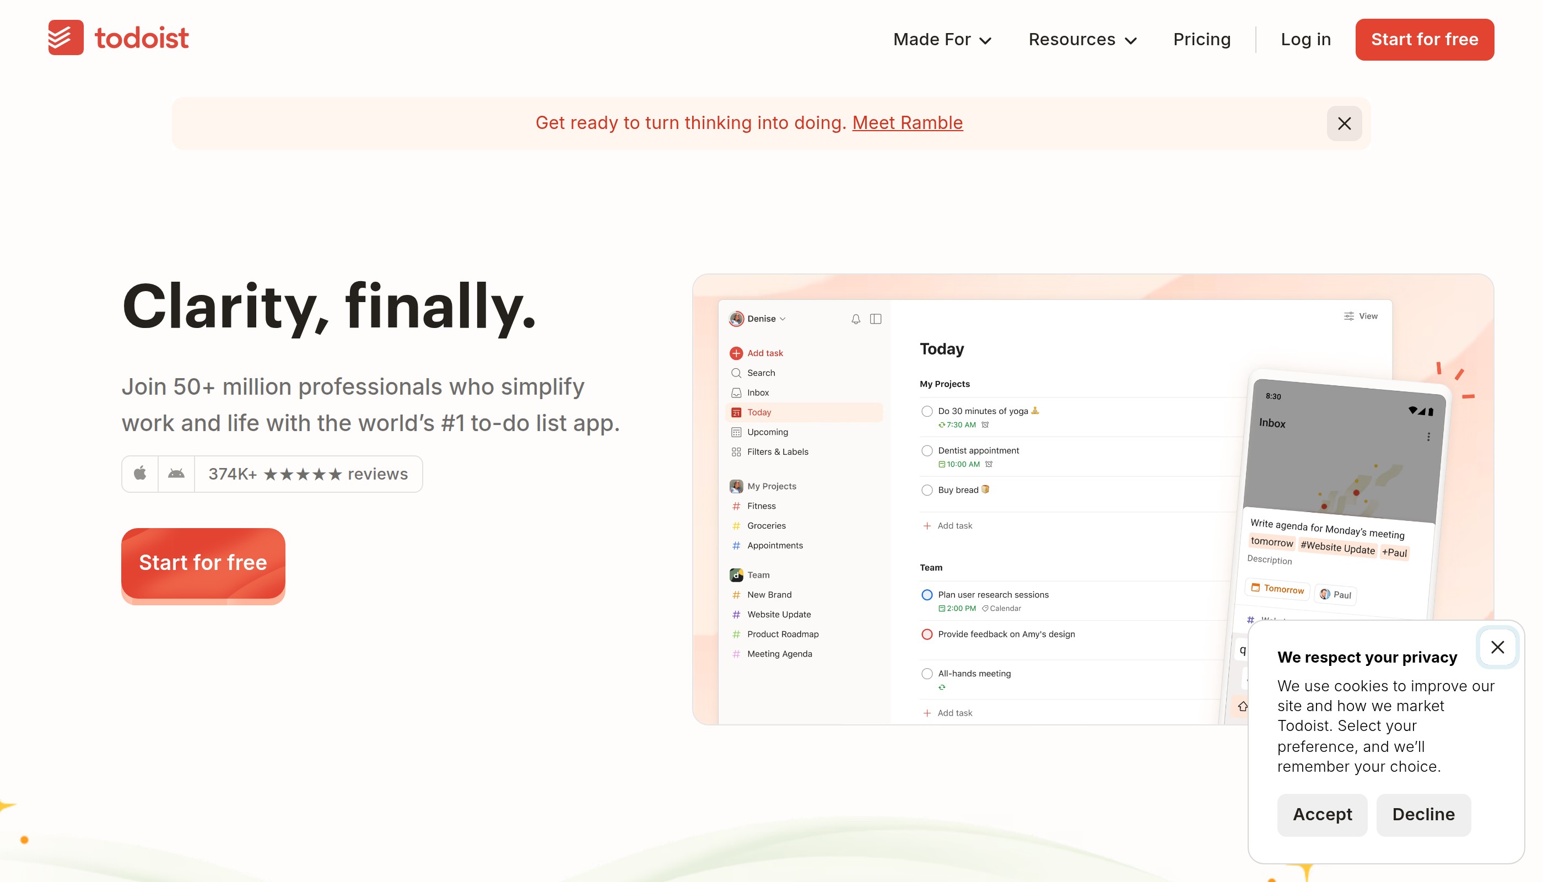Image resolution: width=1543 pixels, height=882 pixels.
Task: Click the sidebar layout panel icon
Action: 875,319
